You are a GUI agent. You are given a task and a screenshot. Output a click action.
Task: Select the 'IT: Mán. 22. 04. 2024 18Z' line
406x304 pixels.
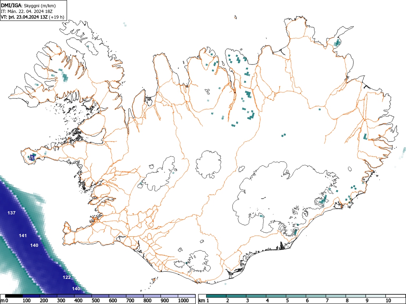tap(27, 11)
